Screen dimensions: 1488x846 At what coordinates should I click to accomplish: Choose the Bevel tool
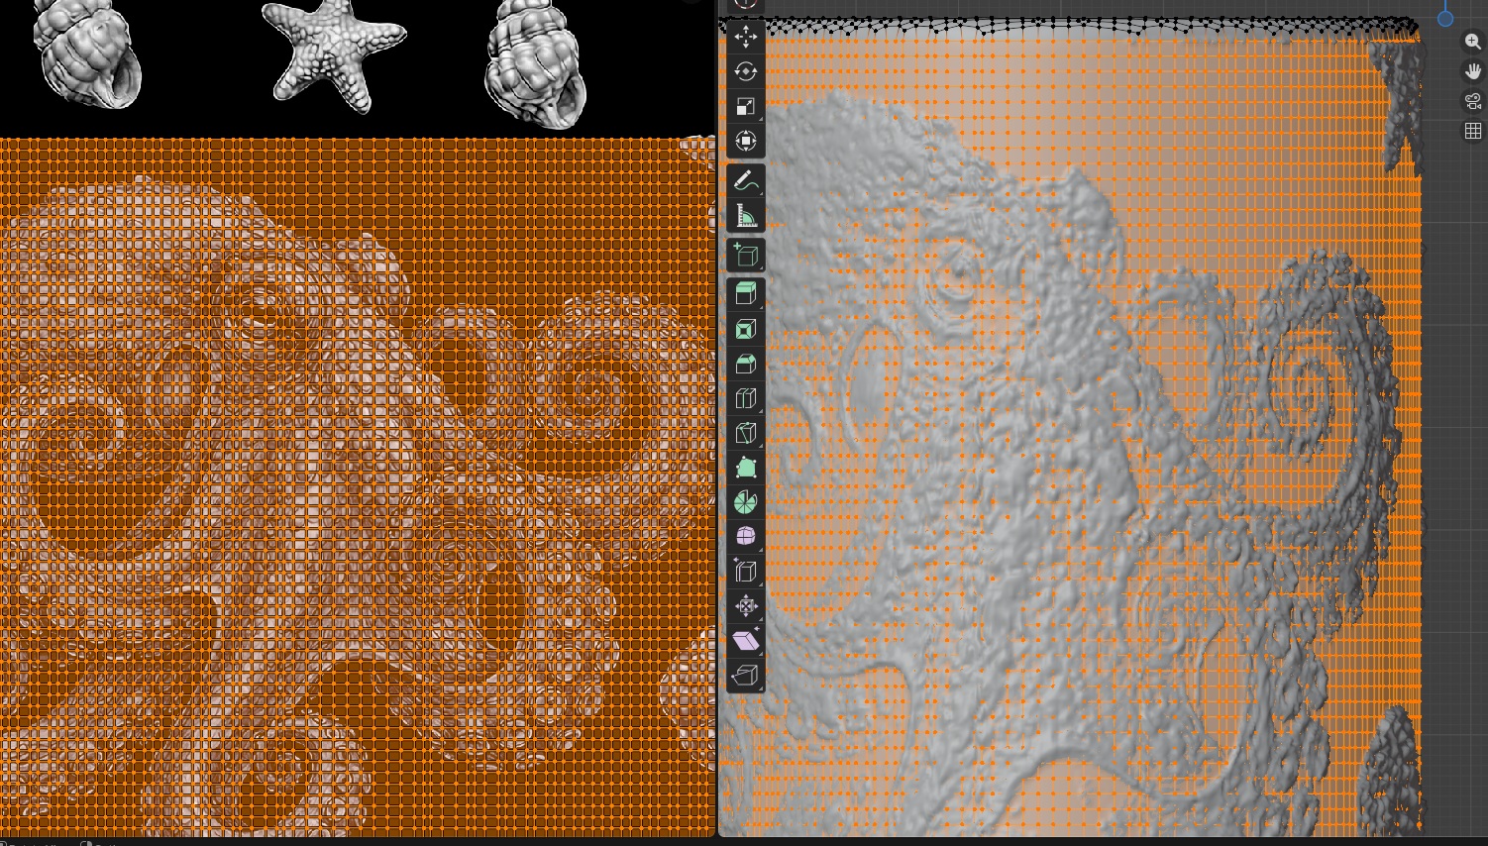pyautogui.click(x=745, y=364)
